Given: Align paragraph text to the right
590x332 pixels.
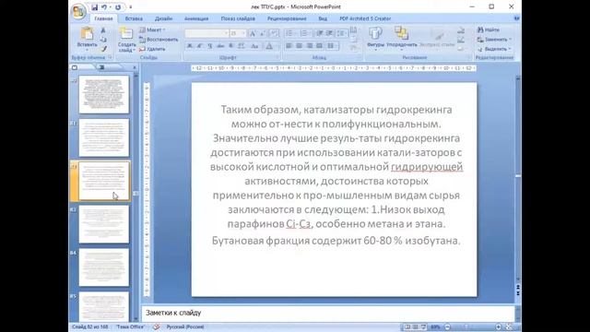Looking at the screenshot, I should [310, 46].
